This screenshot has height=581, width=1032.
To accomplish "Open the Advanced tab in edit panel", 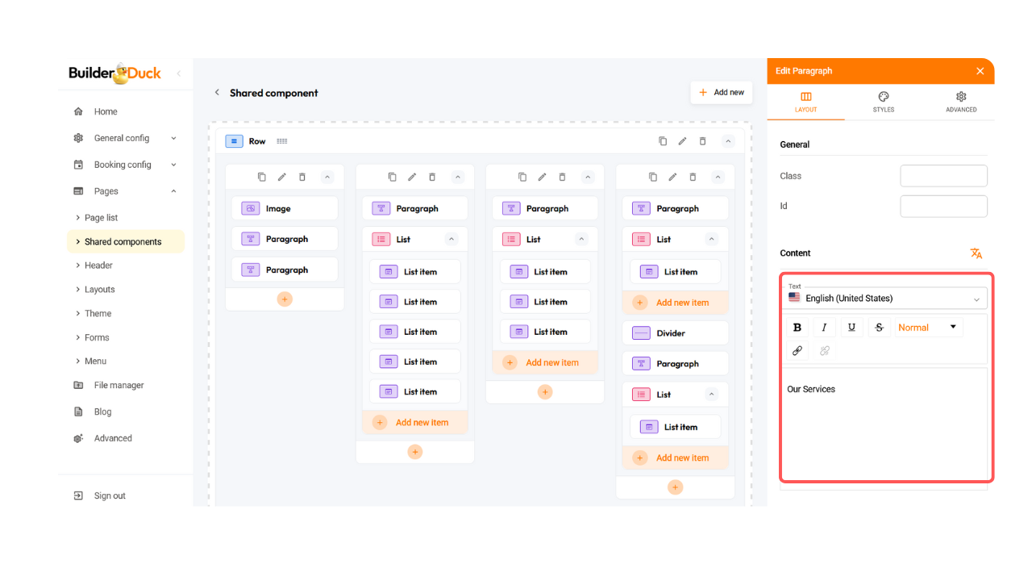I will tap(961, 102).
